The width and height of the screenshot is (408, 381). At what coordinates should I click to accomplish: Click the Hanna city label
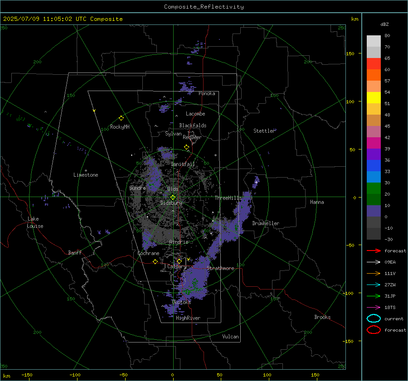[x=317, y=202]
